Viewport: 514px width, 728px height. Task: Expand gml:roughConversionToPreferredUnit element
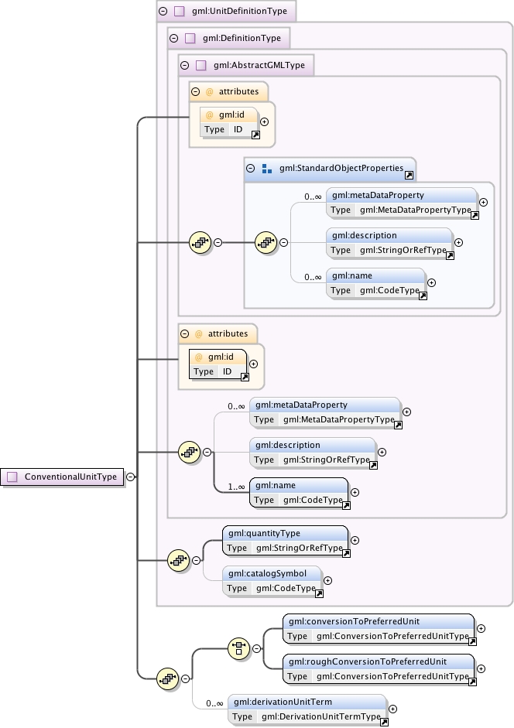pyautogui.click(x=481, y=668)
